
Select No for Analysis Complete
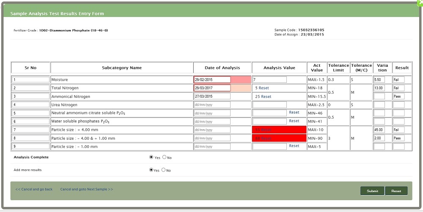(164, 157)
